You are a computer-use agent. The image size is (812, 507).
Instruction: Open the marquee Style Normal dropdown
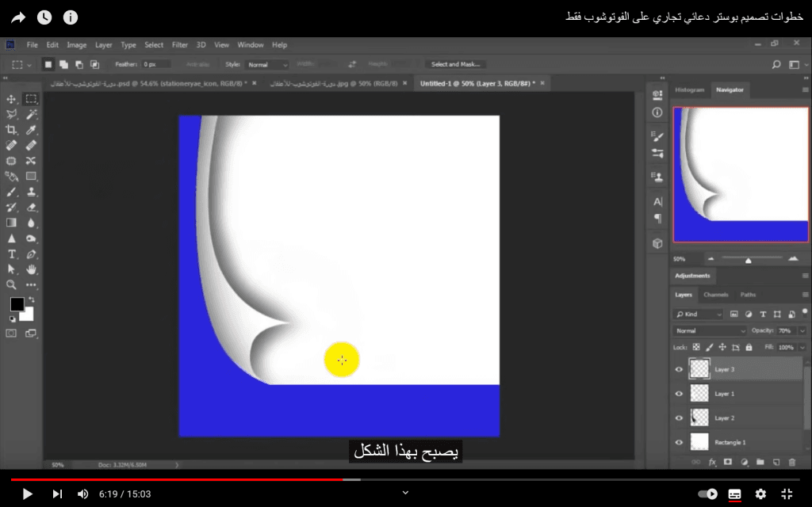coord(267,65)
